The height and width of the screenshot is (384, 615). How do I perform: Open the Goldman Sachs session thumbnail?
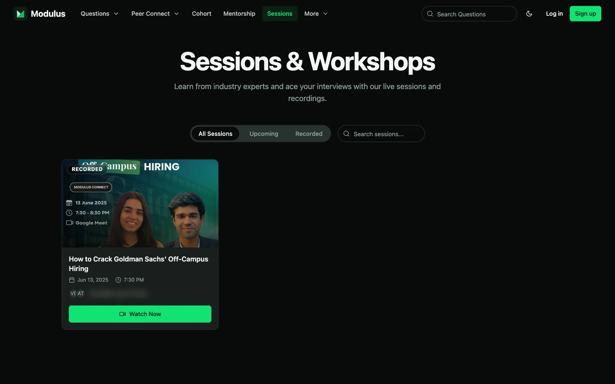(140, 203)
